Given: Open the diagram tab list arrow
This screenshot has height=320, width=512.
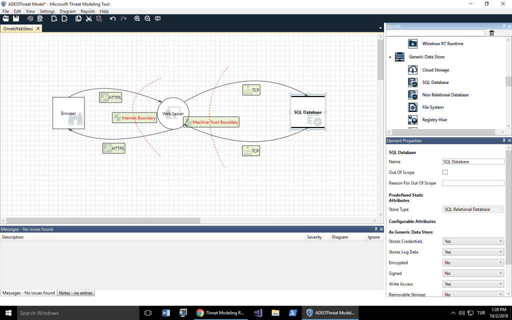Looking at the screenshot, I should (380, 28).
